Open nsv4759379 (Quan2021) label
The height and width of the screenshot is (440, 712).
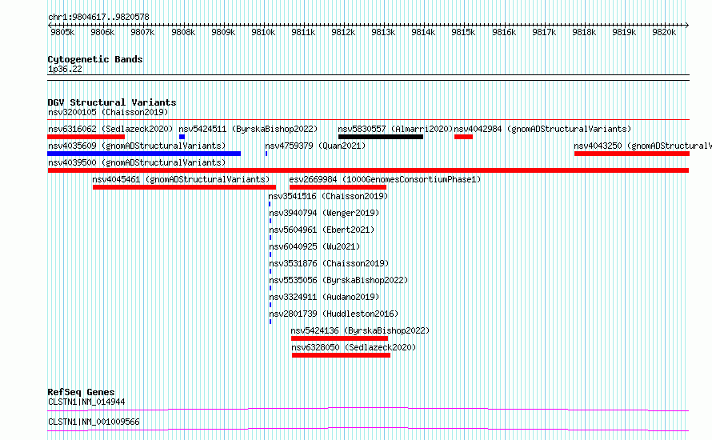tap(315, 146)
